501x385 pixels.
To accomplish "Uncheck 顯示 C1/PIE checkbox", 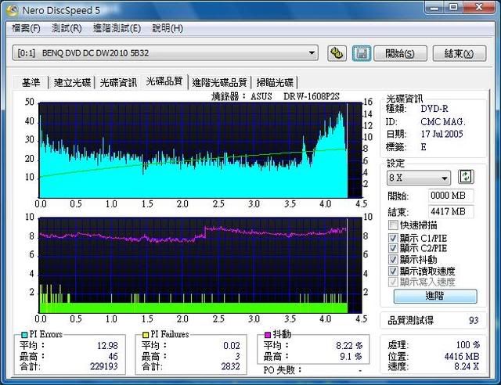I will pos(393,238).
